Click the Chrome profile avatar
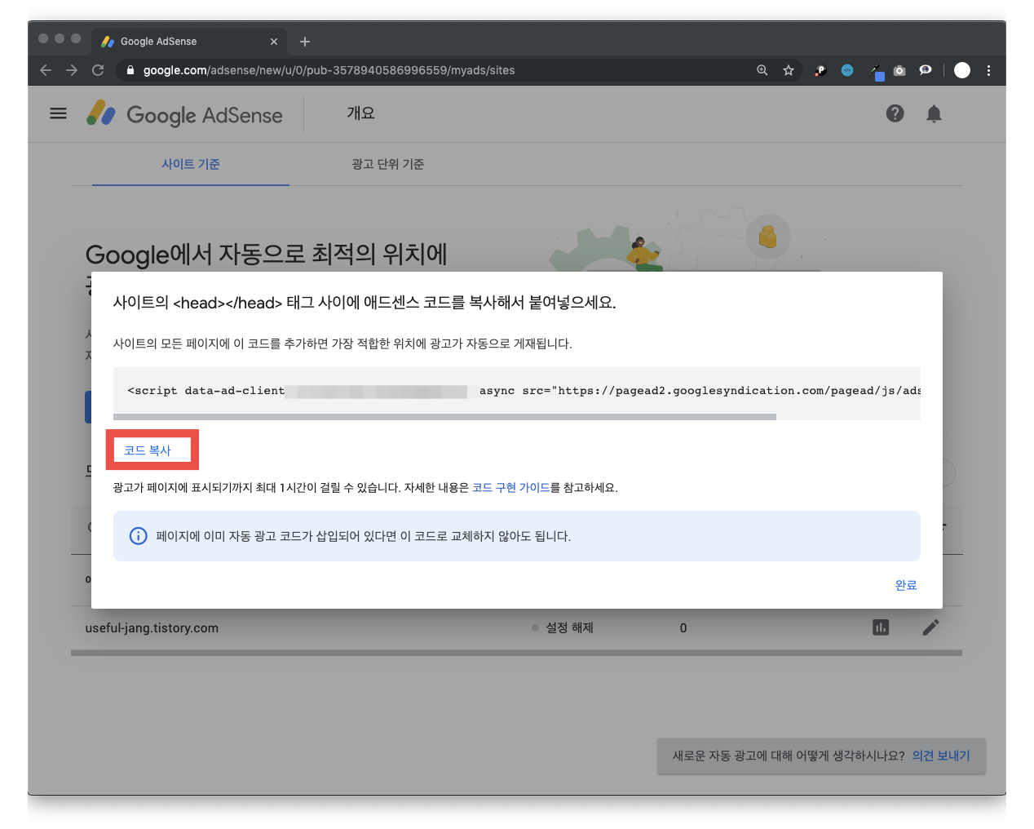The image size is (1034, 829). point(962,70)
